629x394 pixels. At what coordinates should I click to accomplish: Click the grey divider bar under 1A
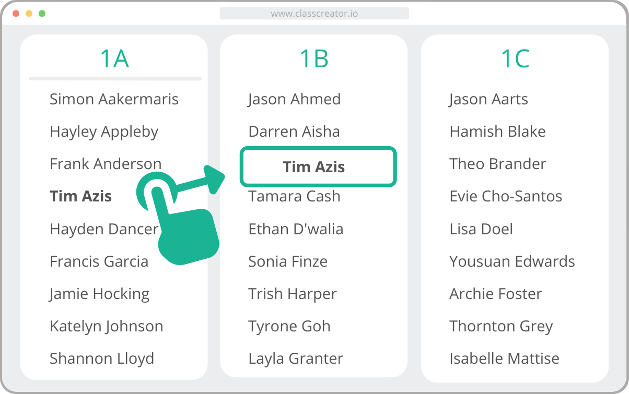click(115, 79)
